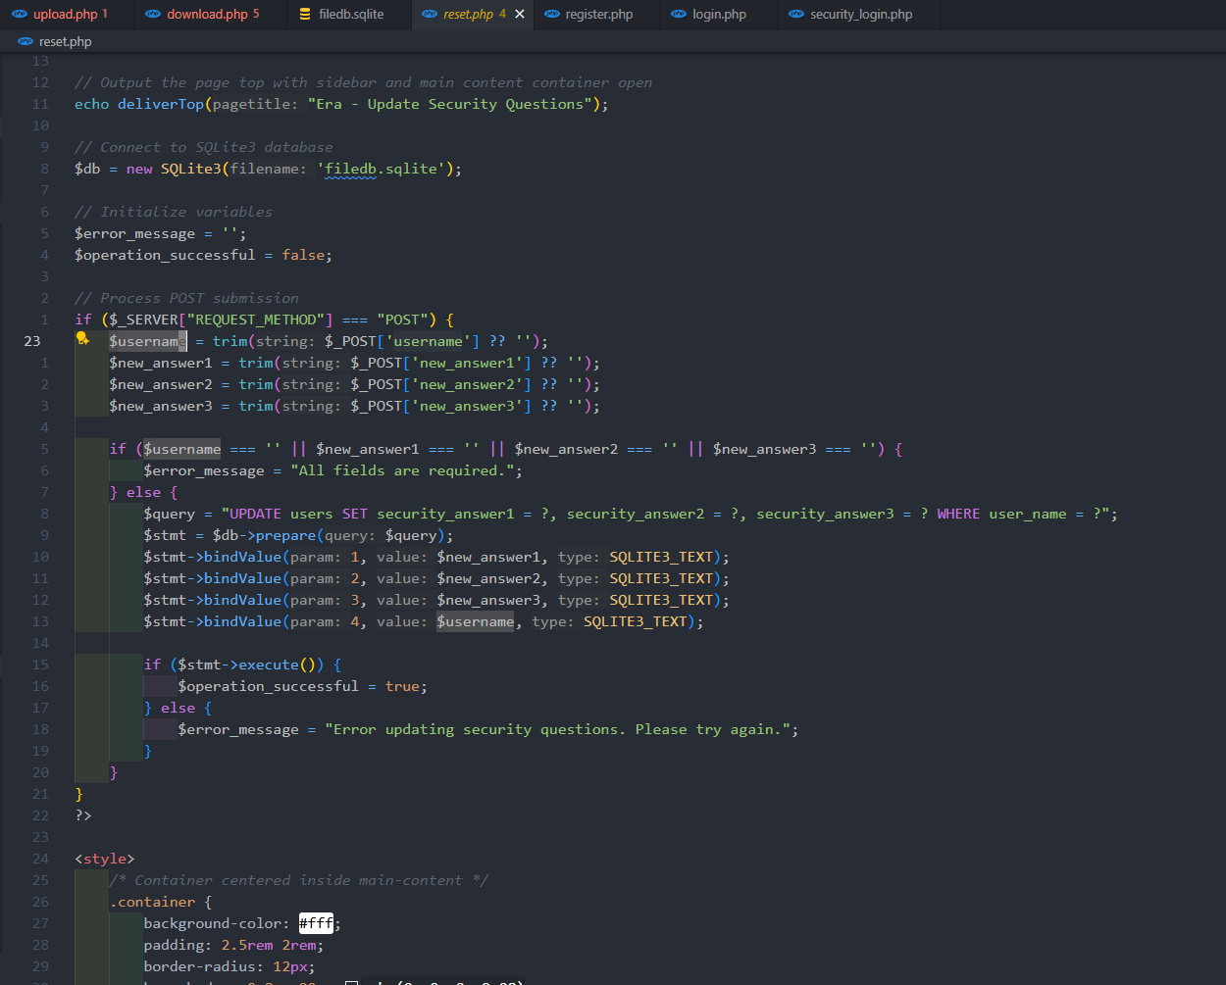Click the "Output the page top" comment
This screenshot has width=1226, height=985.
[363, 82]
